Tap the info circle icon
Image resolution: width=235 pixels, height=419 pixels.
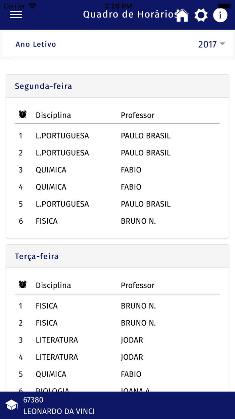(x=220, y=14)
